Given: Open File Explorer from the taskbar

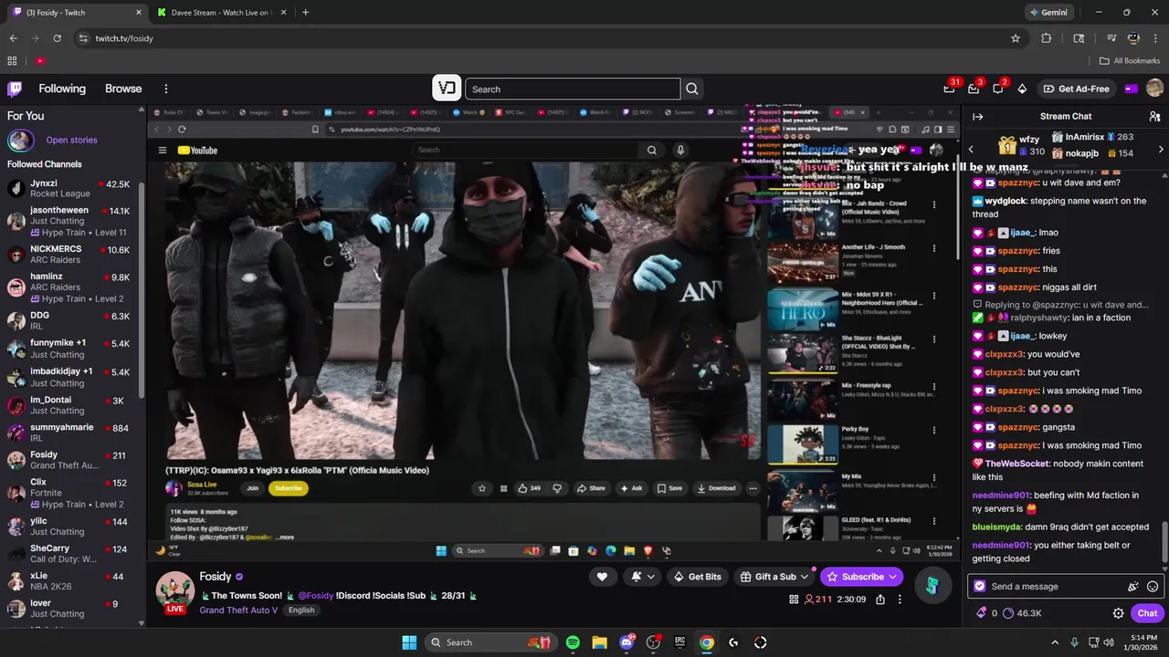Looking at the screenshot, I should pyautogui.click(x=599, y=642).
